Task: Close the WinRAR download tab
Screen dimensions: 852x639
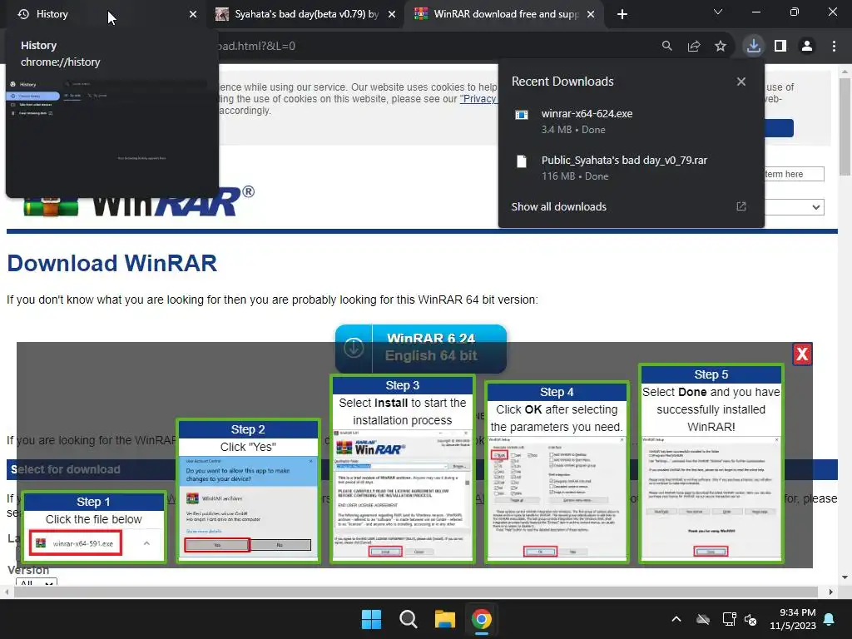Action: [x=592, y=15]
